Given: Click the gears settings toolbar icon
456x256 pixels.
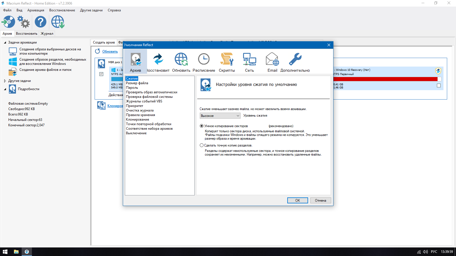Looking at the screenshot, I should pos(24,22).
